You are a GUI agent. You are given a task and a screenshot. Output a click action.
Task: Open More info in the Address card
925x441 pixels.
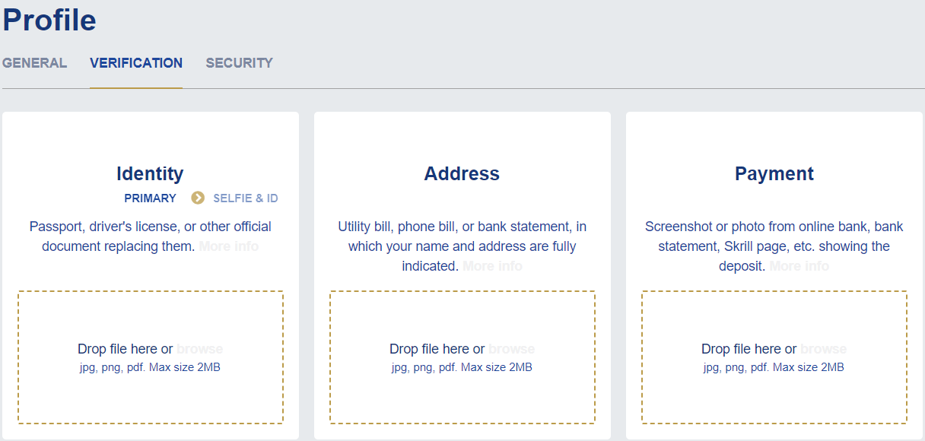pos(492,266)
